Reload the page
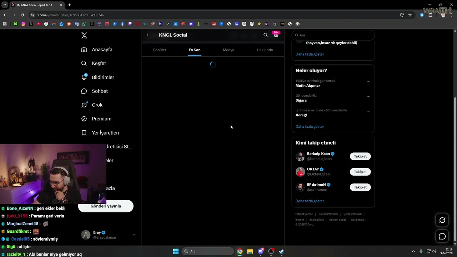 tap(22, 15)
